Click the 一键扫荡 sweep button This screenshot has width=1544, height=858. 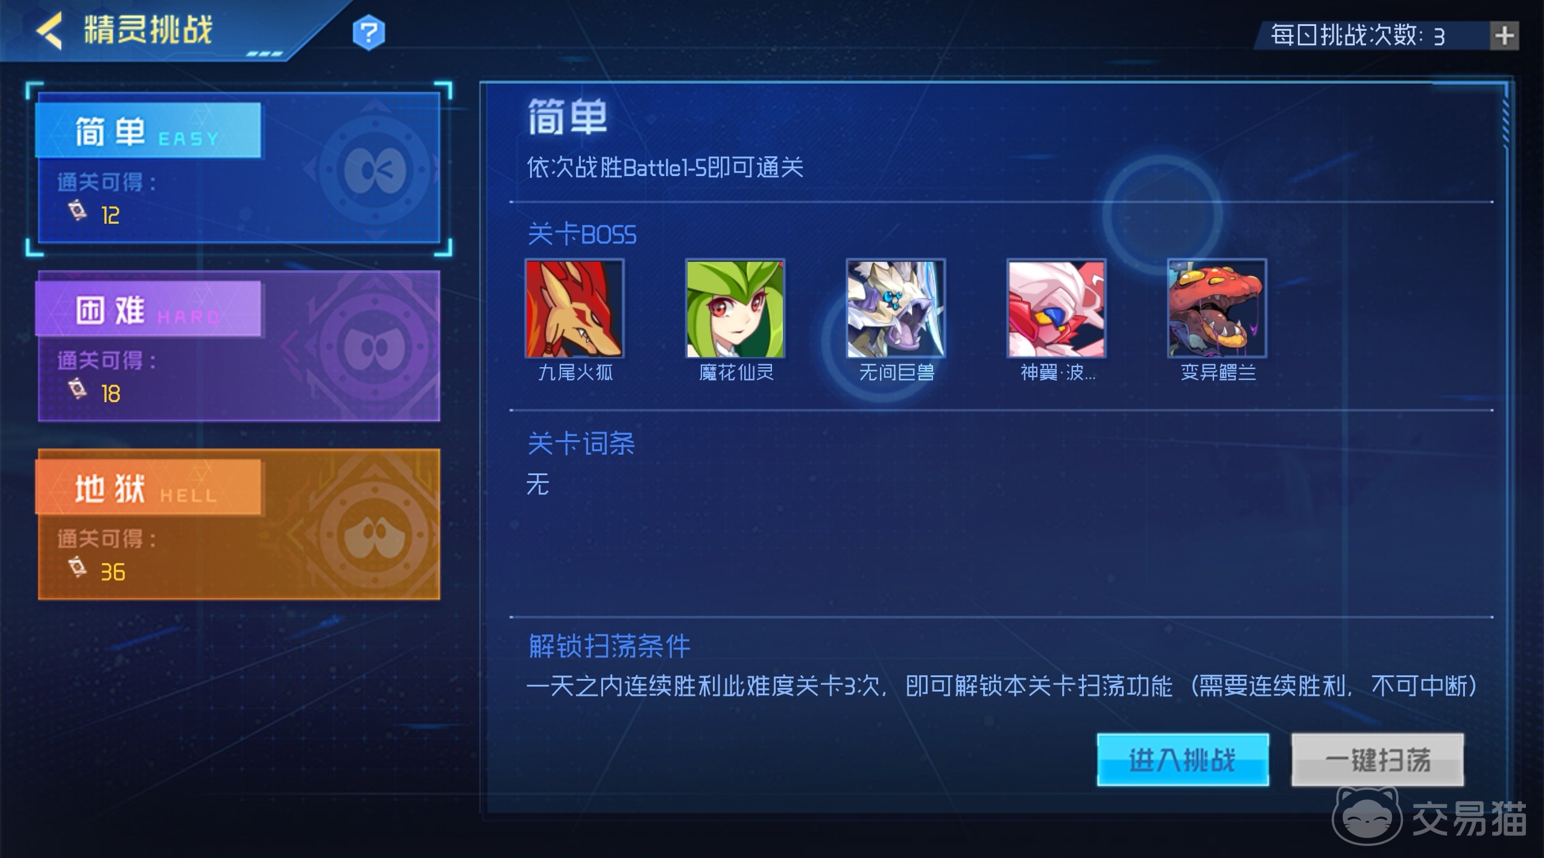(x=1378, y=760)
